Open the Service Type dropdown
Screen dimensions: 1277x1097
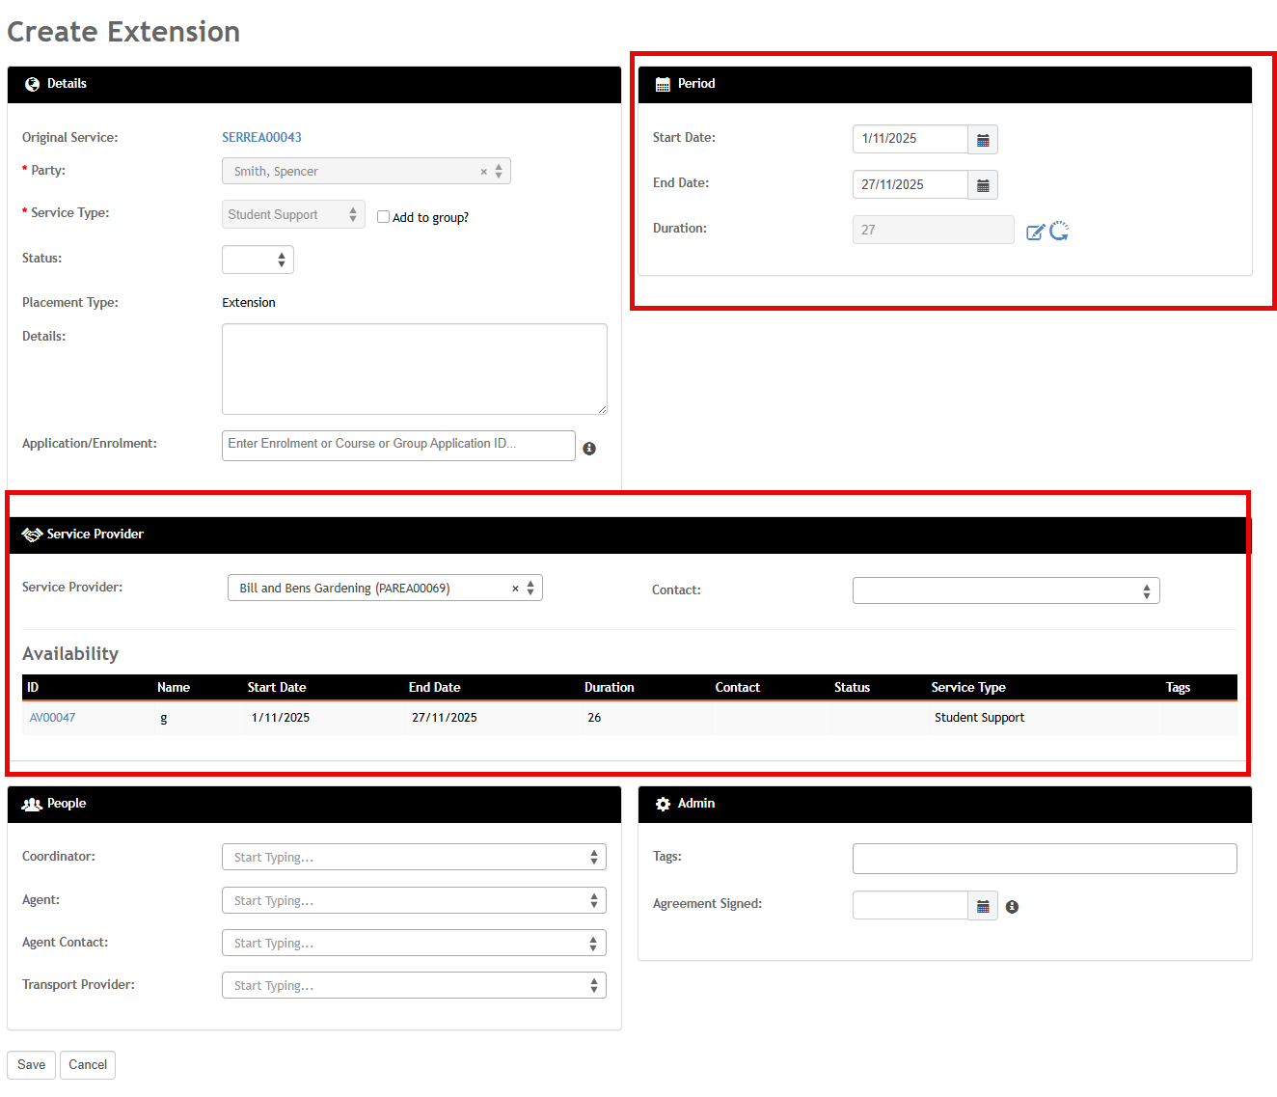click(293, 214)
